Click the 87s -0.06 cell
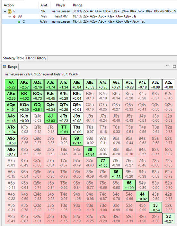The width and height of the screenshot is (177, 226). point(103,152)
